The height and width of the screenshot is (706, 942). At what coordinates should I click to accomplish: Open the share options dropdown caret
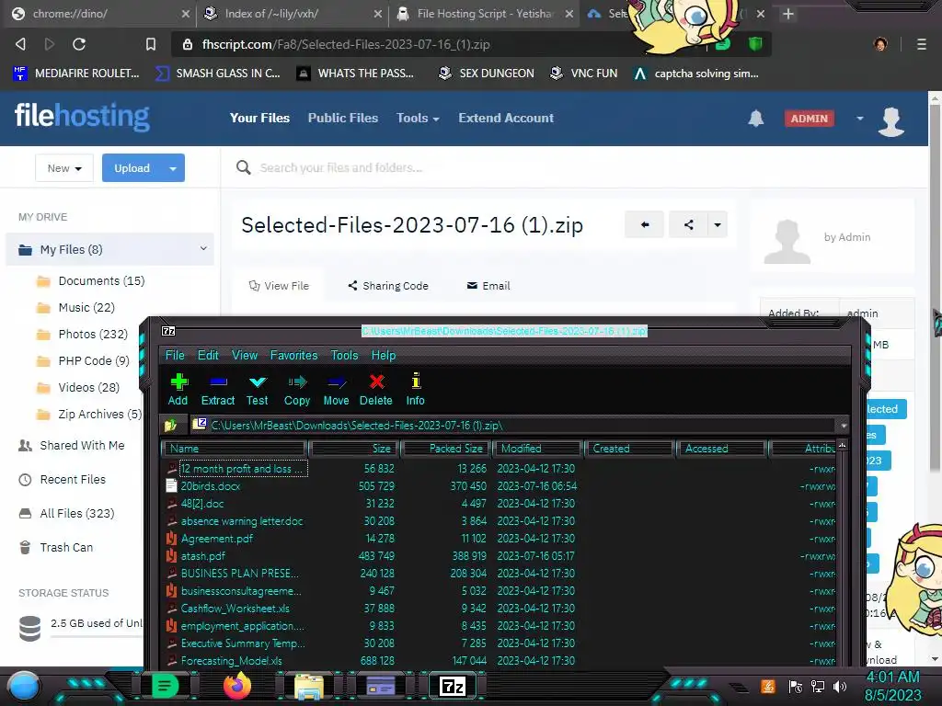click(x=718, y=224)
